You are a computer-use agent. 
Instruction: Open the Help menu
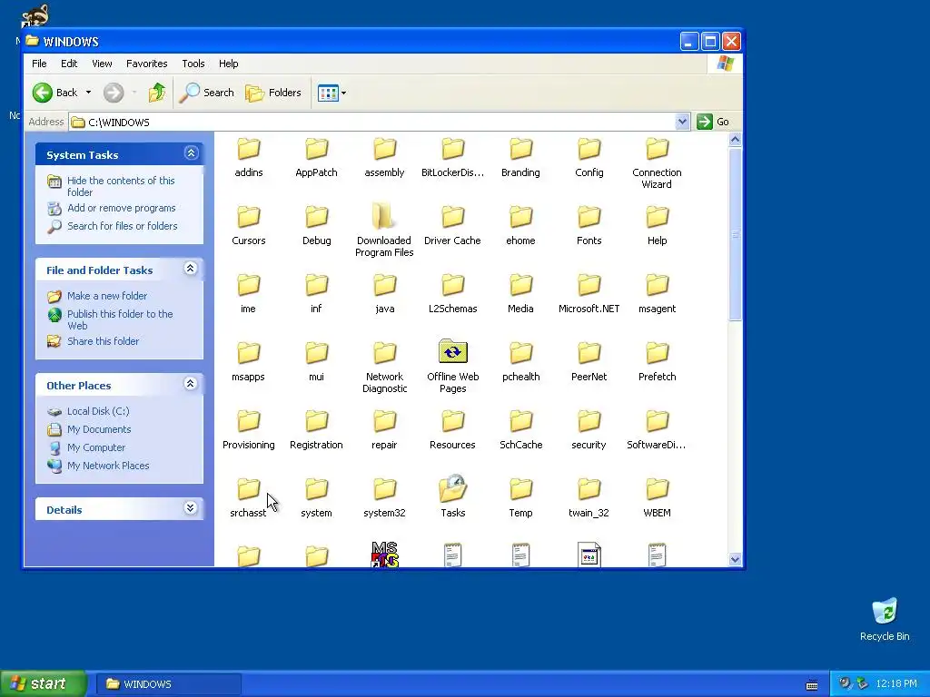pyautogui.click(x=228, y=64)
